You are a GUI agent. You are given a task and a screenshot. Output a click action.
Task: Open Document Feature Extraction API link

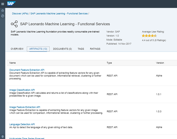coord(27,70)
